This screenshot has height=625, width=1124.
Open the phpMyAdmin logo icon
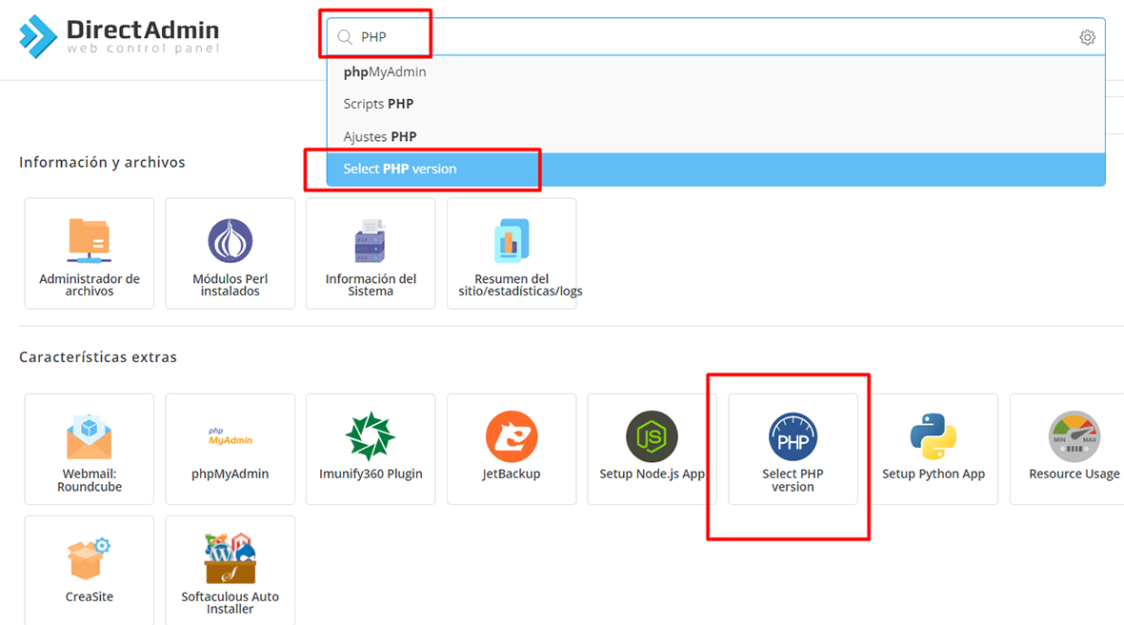(x=231, y=436)
